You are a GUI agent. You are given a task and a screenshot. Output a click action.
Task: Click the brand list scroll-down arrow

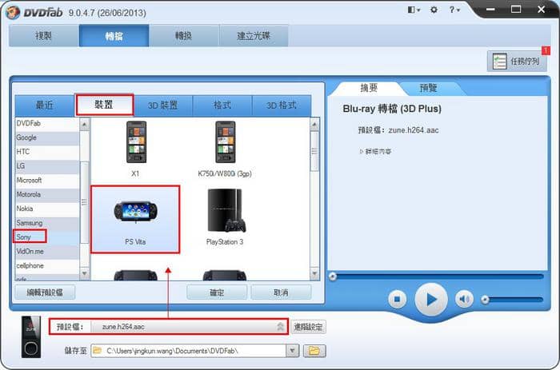point(84,273)
